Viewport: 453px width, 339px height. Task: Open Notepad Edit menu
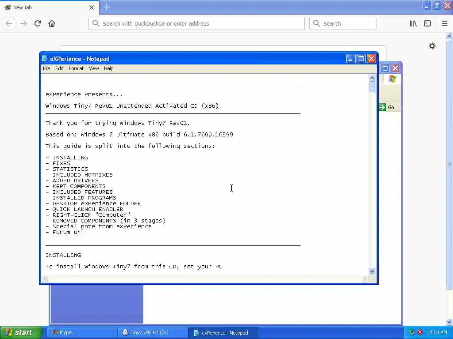pyautogui.click(x=59, y=68)
